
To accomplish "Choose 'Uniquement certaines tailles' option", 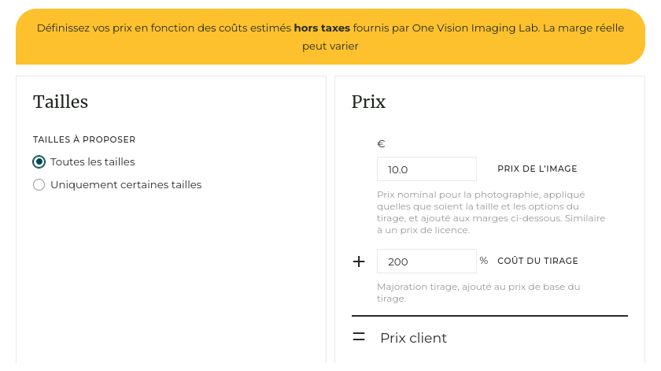I will pyautogui.click(x=39, y=185).
